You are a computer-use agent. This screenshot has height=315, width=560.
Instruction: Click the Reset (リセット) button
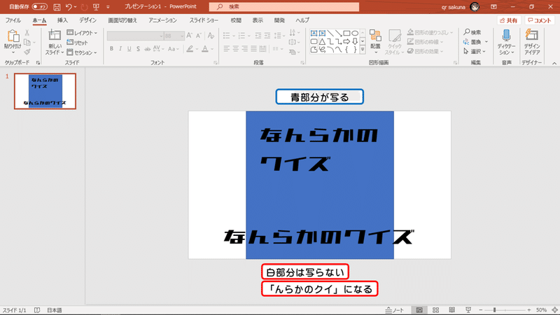(78, 43)
